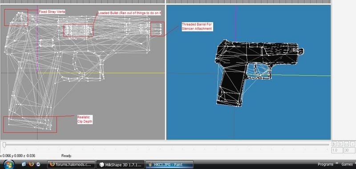The height and width of the screenshot is (169, 356).
Task: Step back one frame in animation
Action: 352,144
